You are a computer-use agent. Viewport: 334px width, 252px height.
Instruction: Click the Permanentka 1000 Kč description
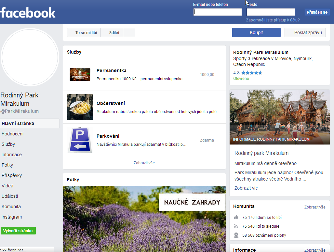pyautogui.click(x=142, y=79)
